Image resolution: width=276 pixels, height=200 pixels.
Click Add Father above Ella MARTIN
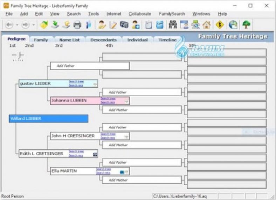click(142, 162)
